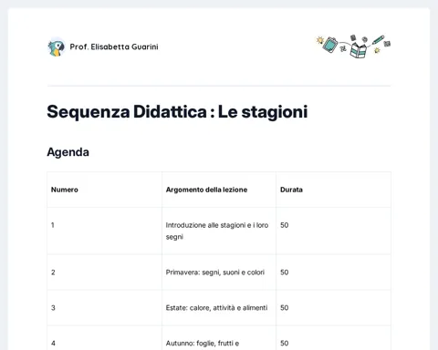Click duration 50 for lesson 1
438x350 pixels.
click(x=333, y=231)
